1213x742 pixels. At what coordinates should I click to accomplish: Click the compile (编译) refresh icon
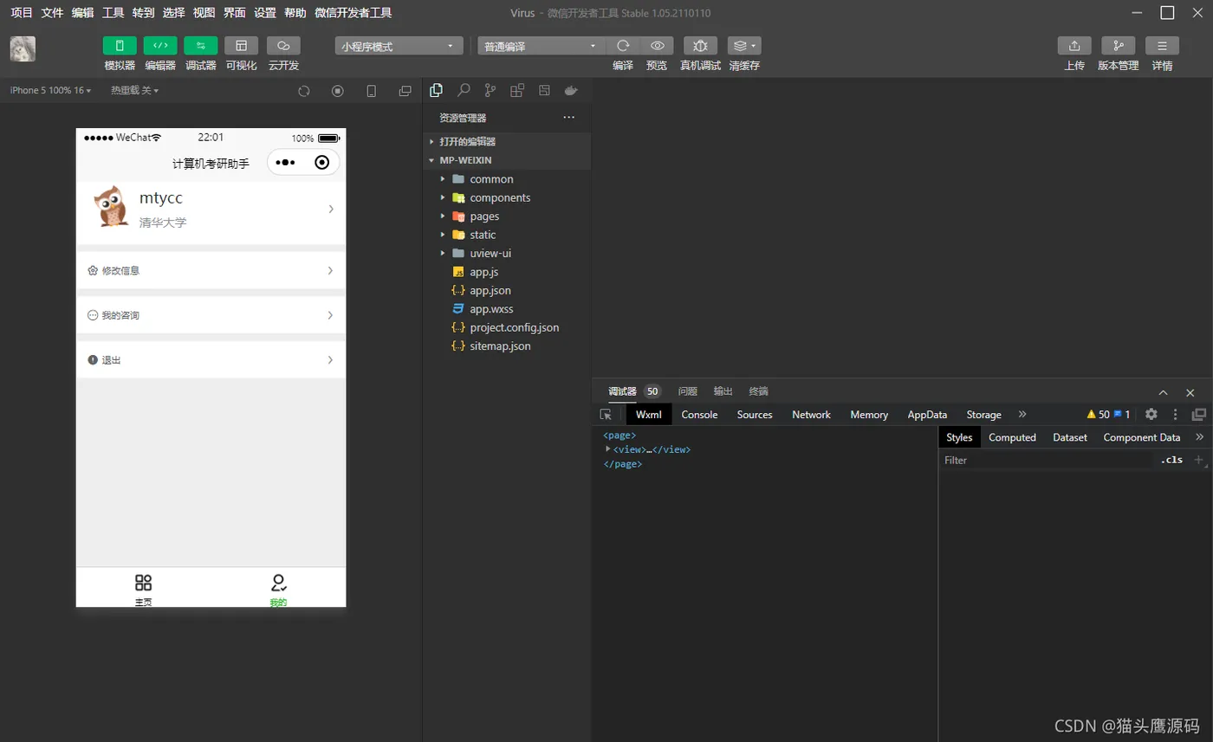coord(622,46)
